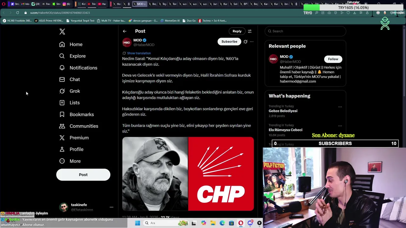Screen dimensions: 406x228
Task: Open the @HaberMOD handle on the post
Action: (x=144, y=45)
